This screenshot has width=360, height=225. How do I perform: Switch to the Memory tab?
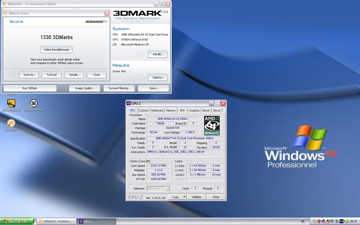(x=171, y=110)
